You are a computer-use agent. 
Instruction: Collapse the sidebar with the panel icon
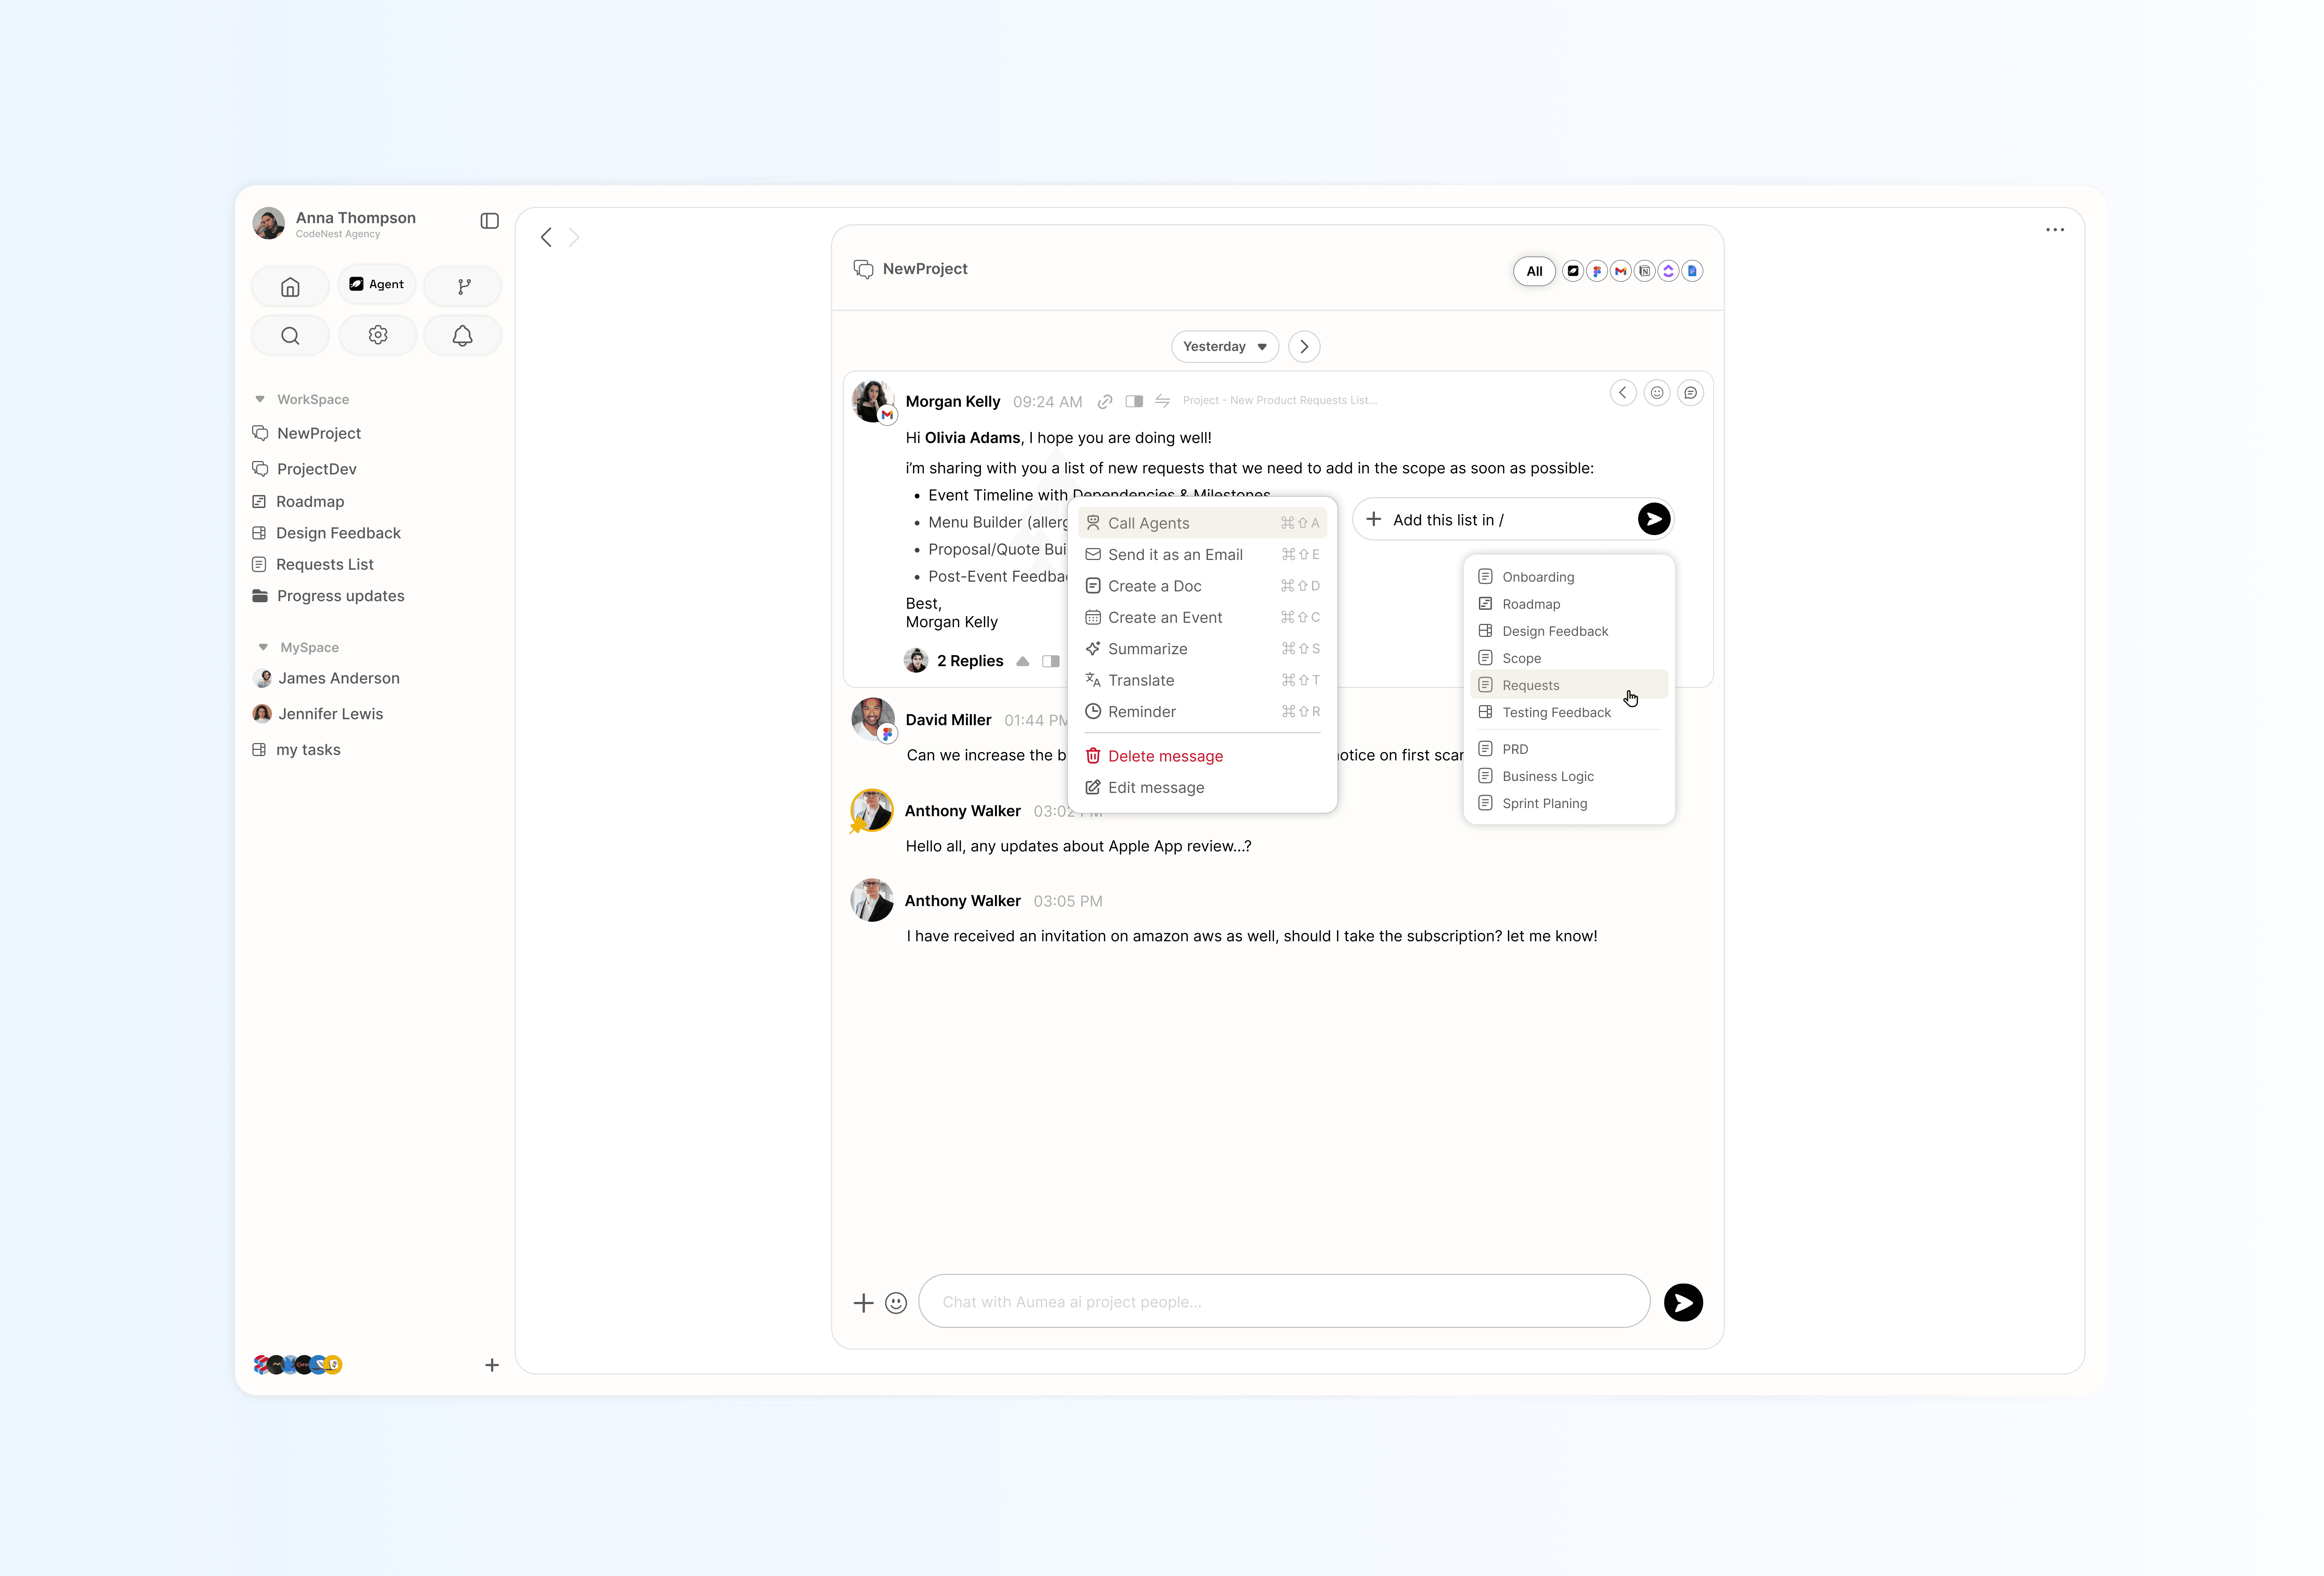[489, 221]
